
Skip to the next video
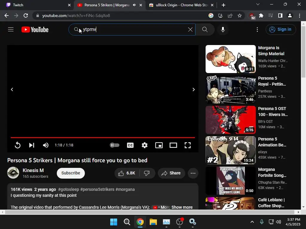click(x=32, y=145)
